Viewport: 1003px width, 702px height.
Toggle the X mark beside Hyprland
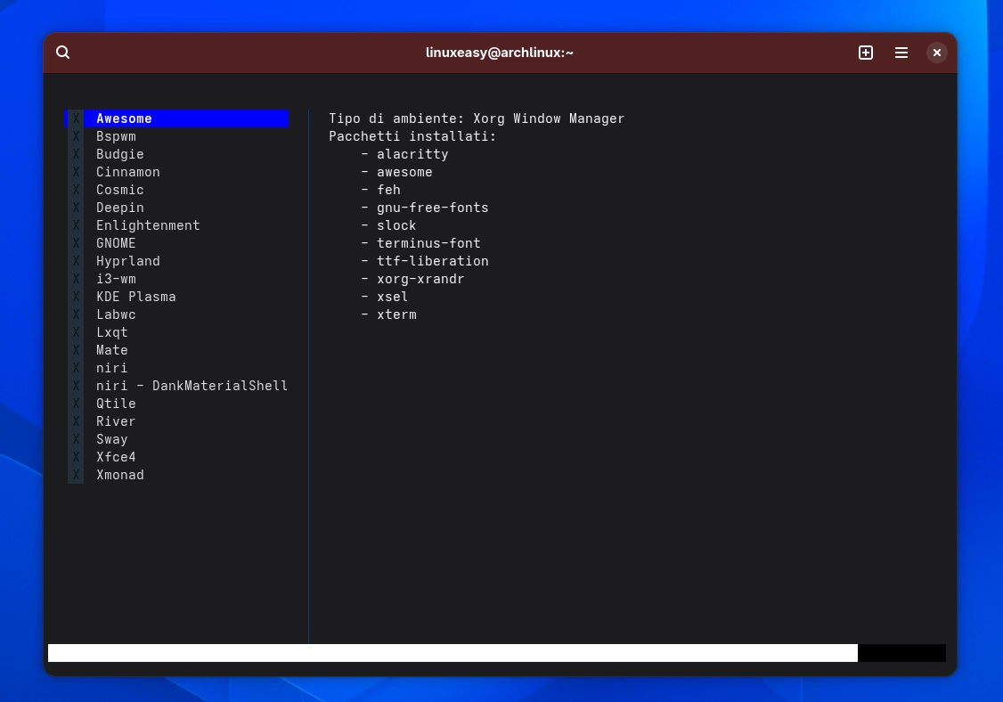(x=76, y=261)
